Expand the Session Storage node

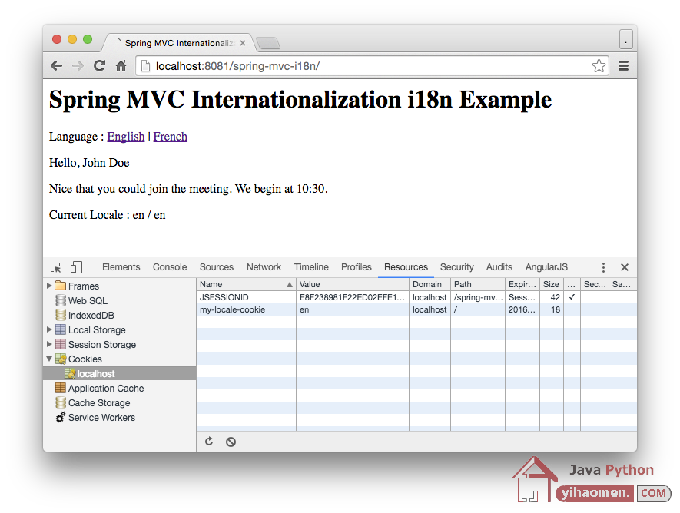pos(49,344)
